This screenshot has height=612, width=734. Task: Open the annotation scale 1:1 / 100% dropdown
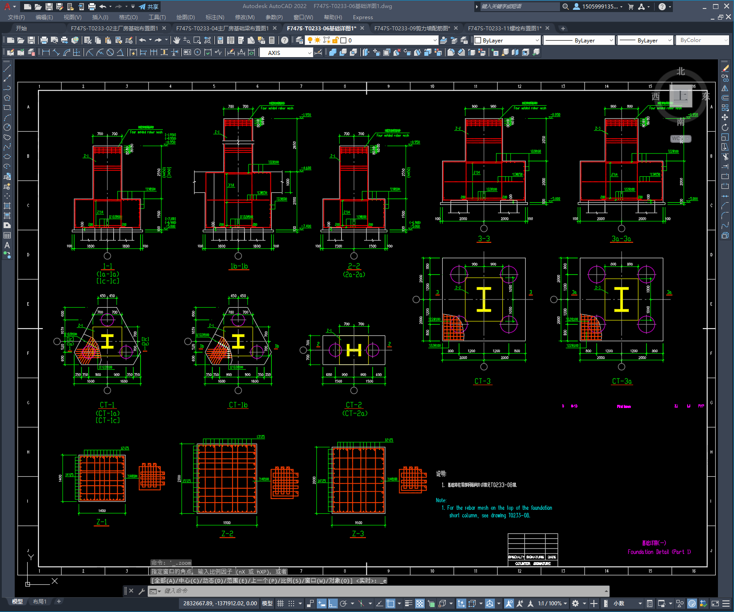552,604
